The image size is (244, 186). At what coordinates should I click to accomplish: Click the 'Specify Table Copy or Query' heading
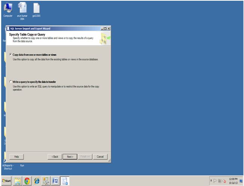(27, 34)
